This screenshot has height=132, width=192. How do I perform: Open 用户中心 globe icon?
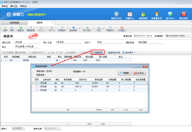[x=170, y=14]
